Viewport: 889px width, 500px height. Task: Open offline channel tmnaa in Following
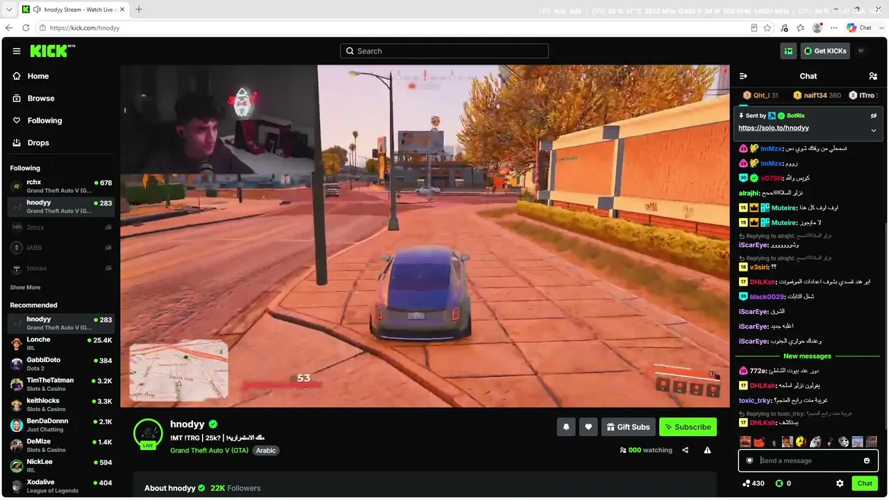click(x=60, y=268)
